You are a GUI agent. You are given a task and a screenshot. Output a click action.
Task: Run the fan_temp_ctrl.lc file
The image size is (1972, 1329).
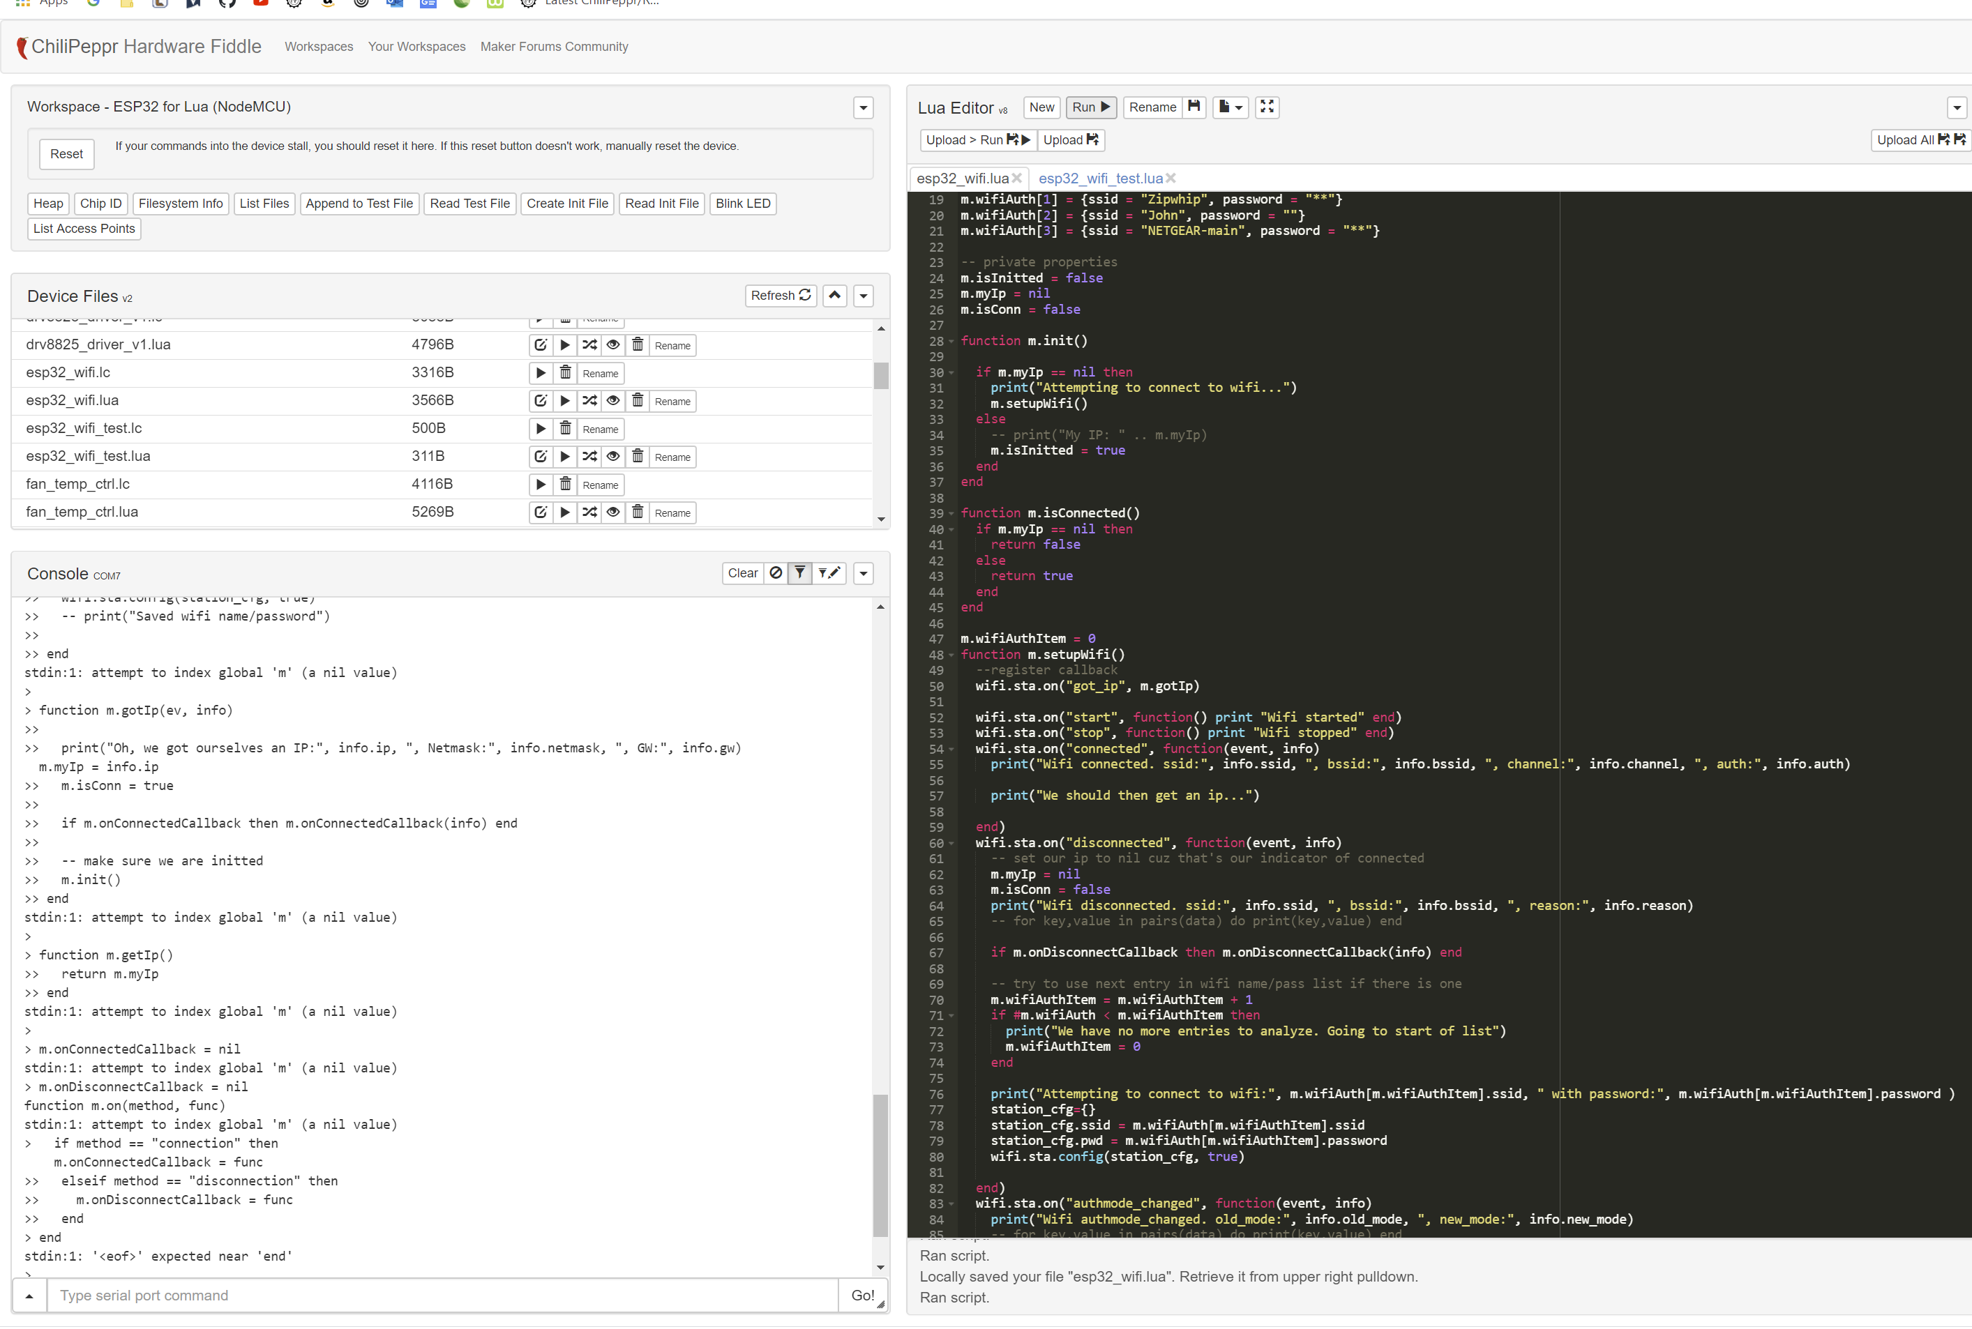pos(541,485)
